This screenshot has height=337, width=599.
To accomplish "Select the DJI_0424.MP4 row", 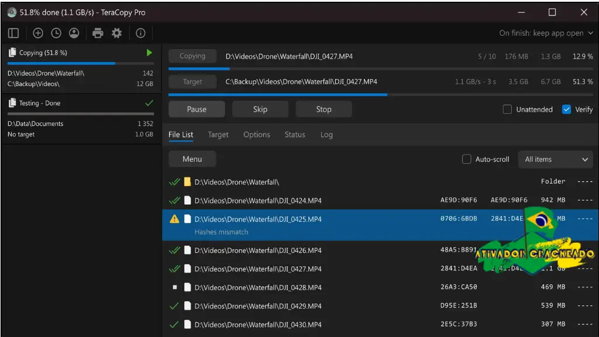I will (380, 200).
